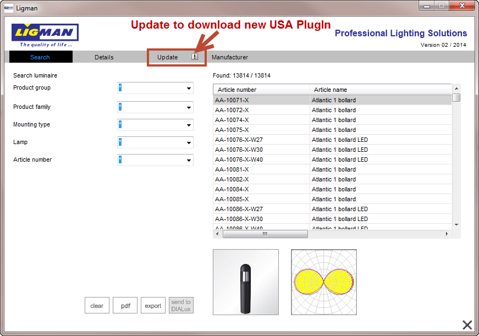Screen dimensions: 479x336
Task: Open the polar light distribution diagram
Action: pyautogui.click(x=324, y=282)
